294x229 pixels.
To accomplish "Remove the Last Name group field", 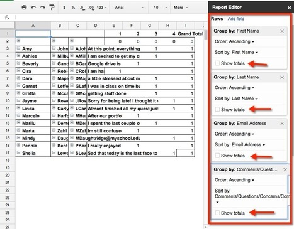I will pos(282,77).
